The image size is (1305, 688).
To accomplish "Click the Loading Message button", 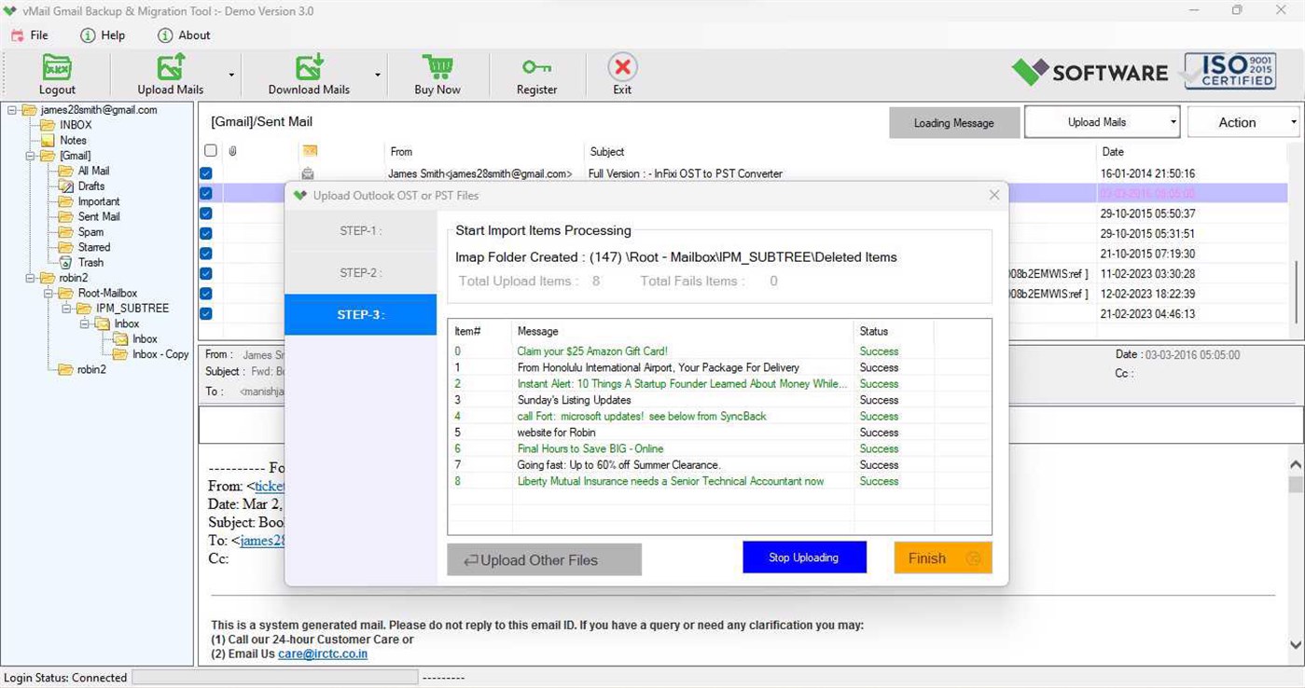I will [954, 122].
